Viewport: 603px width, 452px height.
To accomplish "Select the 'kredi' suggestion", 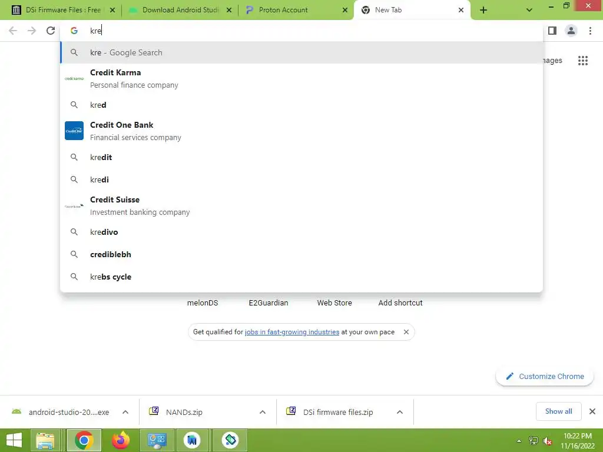I will coord(301,180).
